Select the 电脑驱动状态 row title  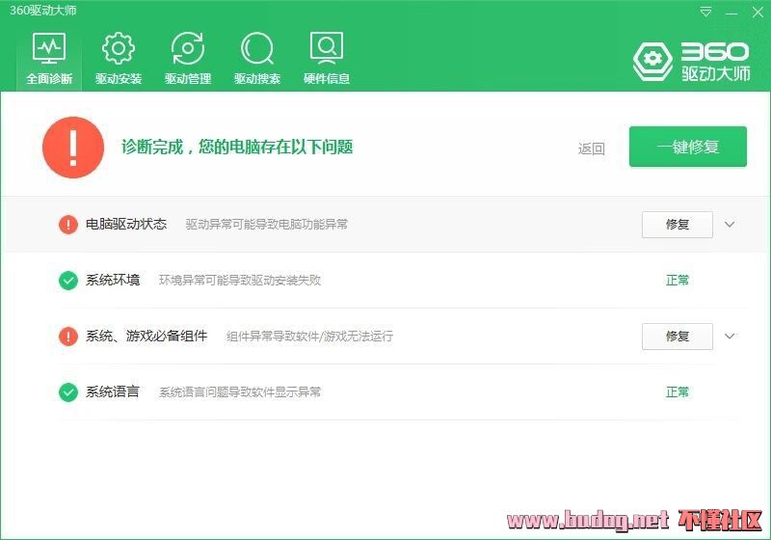pos(126,225)
